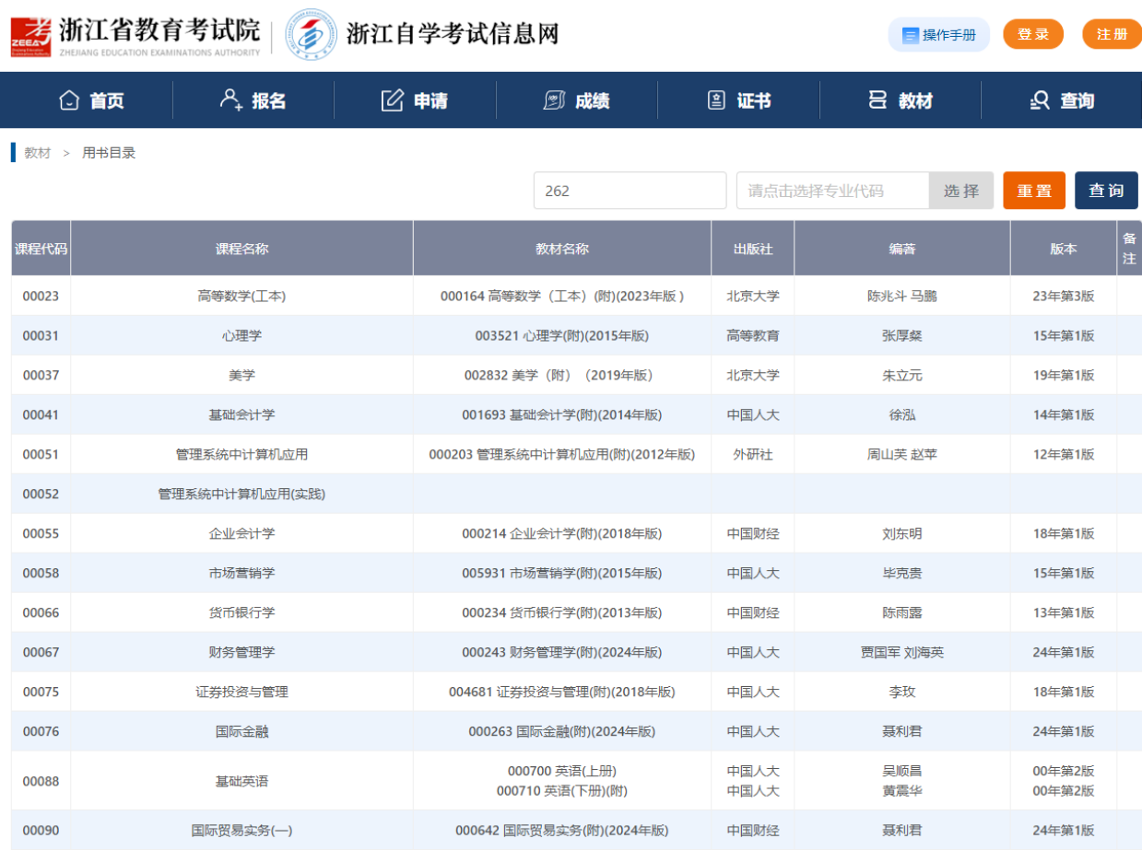This screenshot has height=850, width=1142.
Task: Click the person-plus icon beside 报名
Action: pyautogui.click(x=231, y=100)
